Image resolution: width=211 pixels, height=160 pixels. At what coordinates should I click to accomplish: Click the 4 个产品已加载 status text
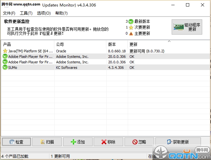15,156
